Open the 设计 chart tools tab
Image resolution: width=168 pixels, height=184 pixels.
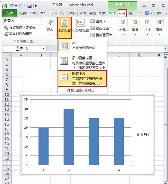[x=112, y=13]
